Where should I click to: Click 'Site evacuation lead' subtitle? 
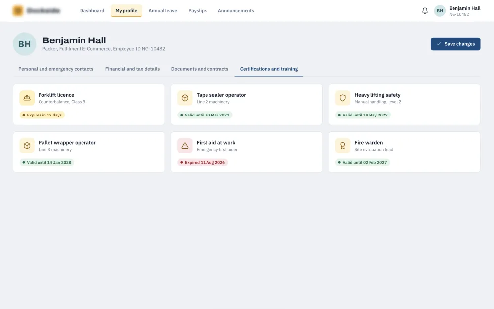tap(373, 150)
